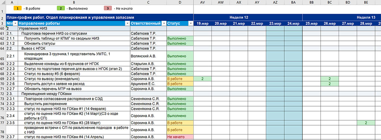
Task: Click the yellow legend swatch numbered 1
Action: [x=17, y=8]
